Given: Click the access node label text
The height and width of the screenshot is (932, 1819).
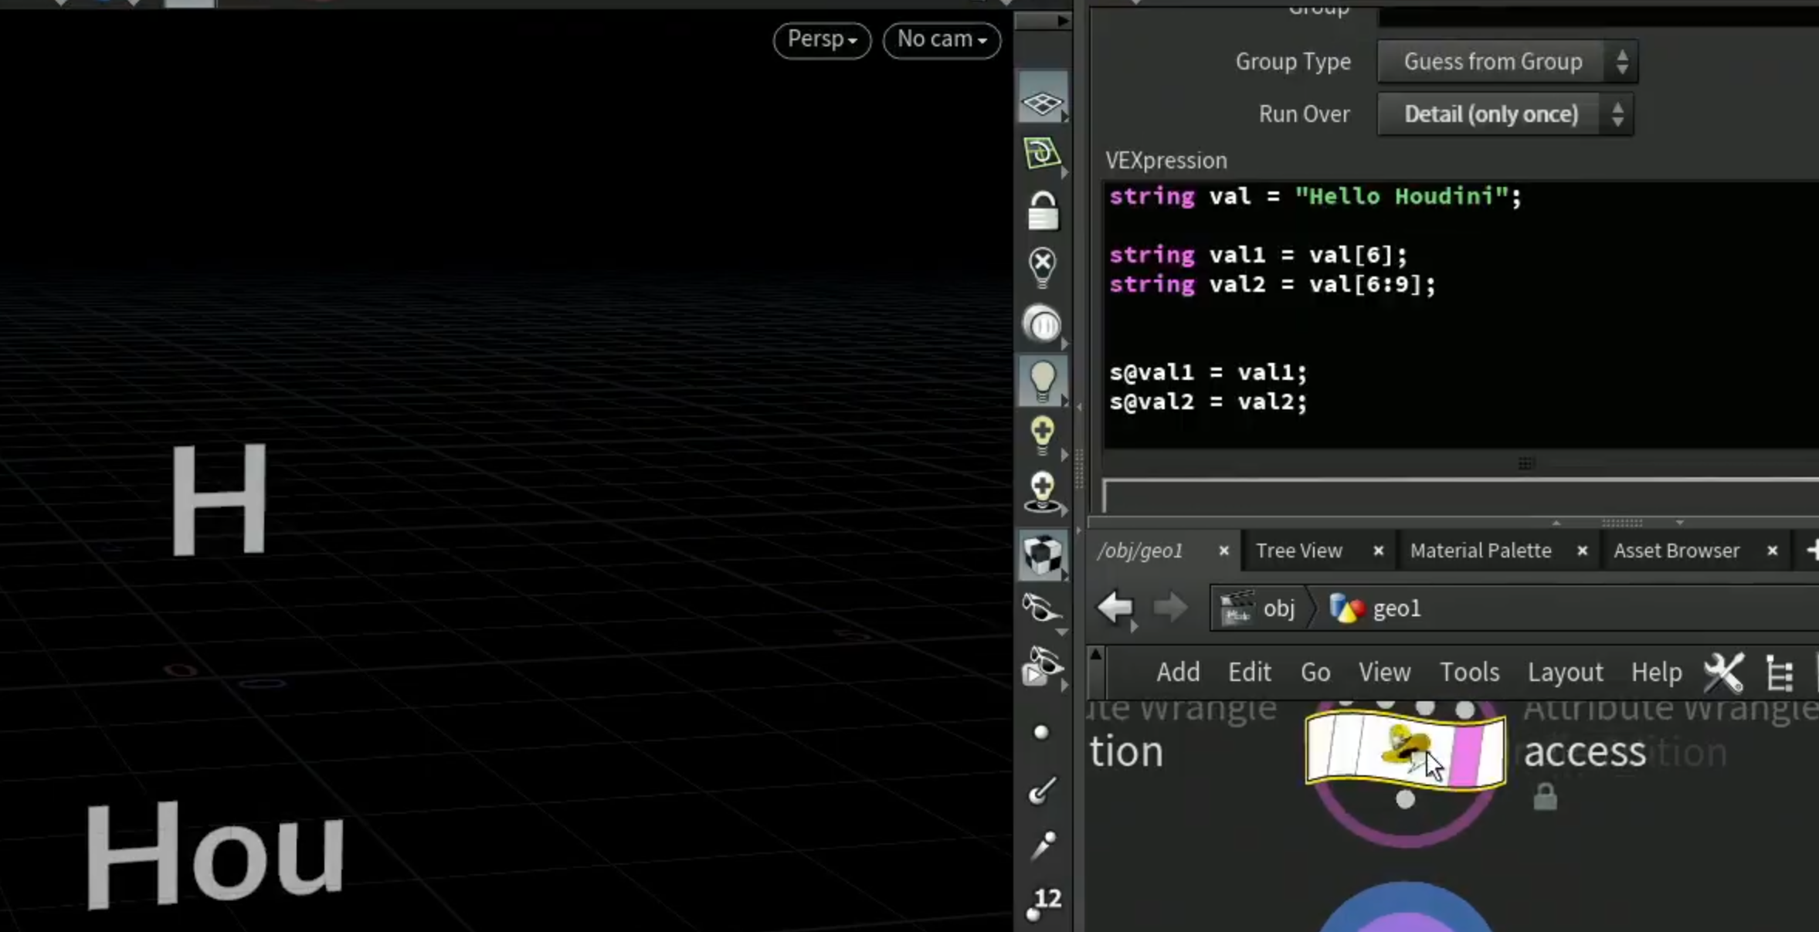Looking at the screenshot, I should 1584,751.
